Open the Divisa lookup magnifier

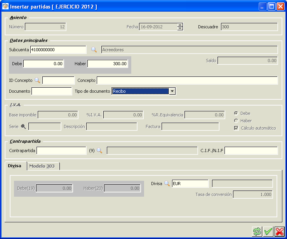click(167, 184)
